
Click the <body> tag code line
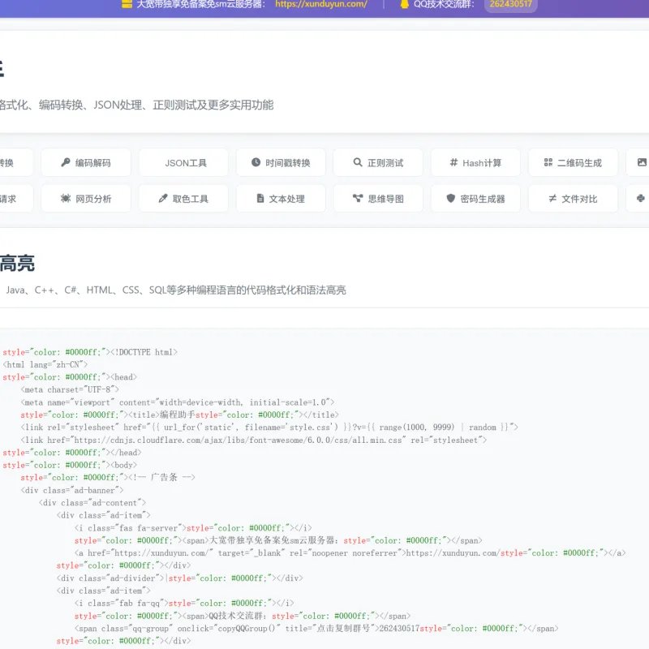pyautogui.click(x=70, y=465)
